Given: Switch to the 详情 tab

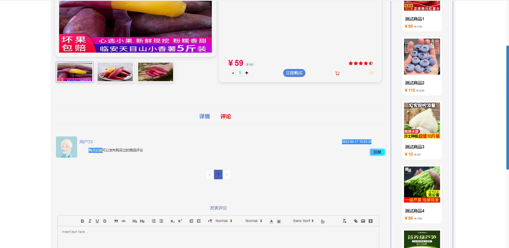Looking at the screenshot, I should click(x=204, y=117).
